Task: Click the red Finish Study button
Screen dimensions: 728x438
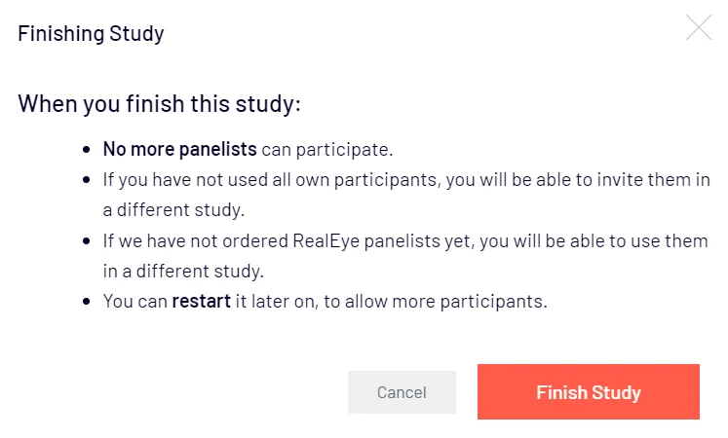Action: [589, 391]
